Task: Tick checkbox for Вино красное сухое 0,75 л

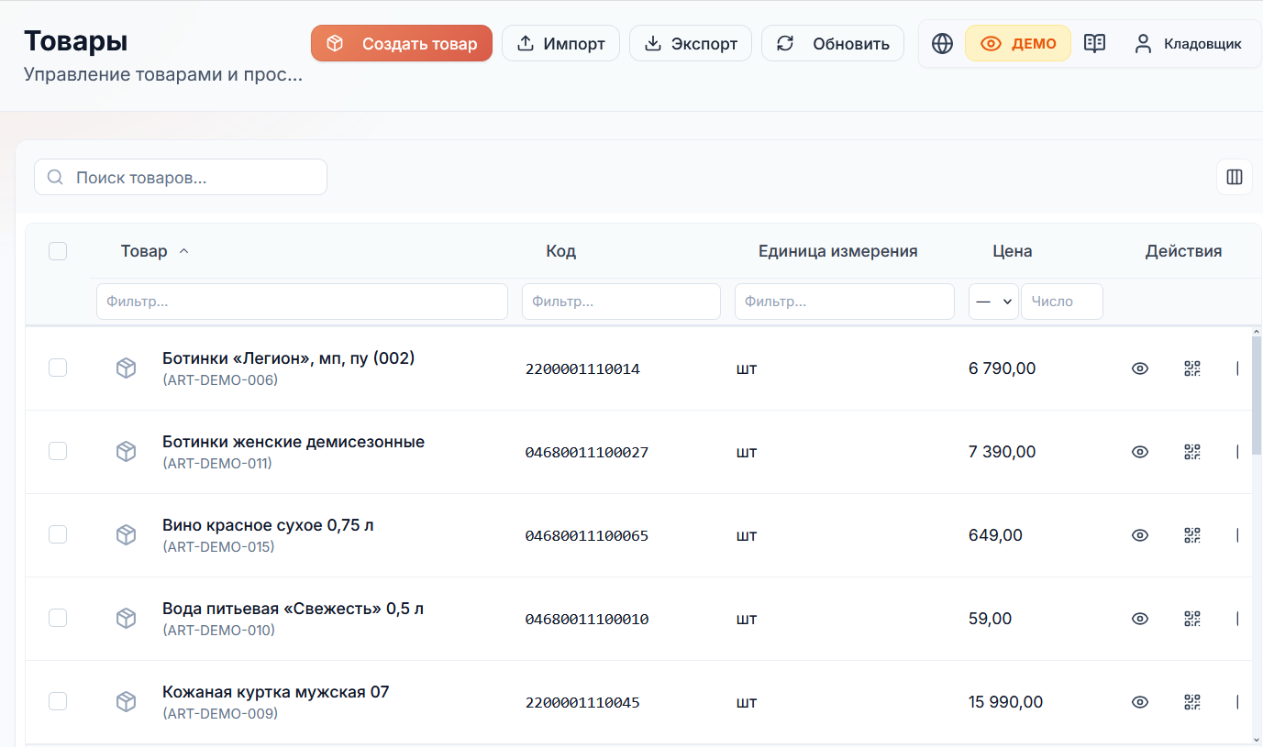Action: tap(58, 534)
